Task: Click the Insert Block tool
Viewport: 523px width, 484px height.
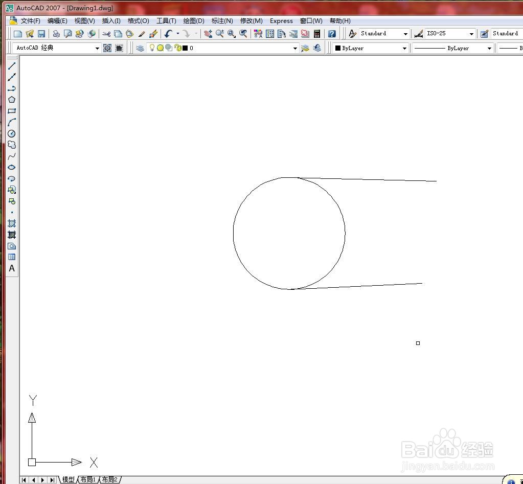Action: click(12, 190)
